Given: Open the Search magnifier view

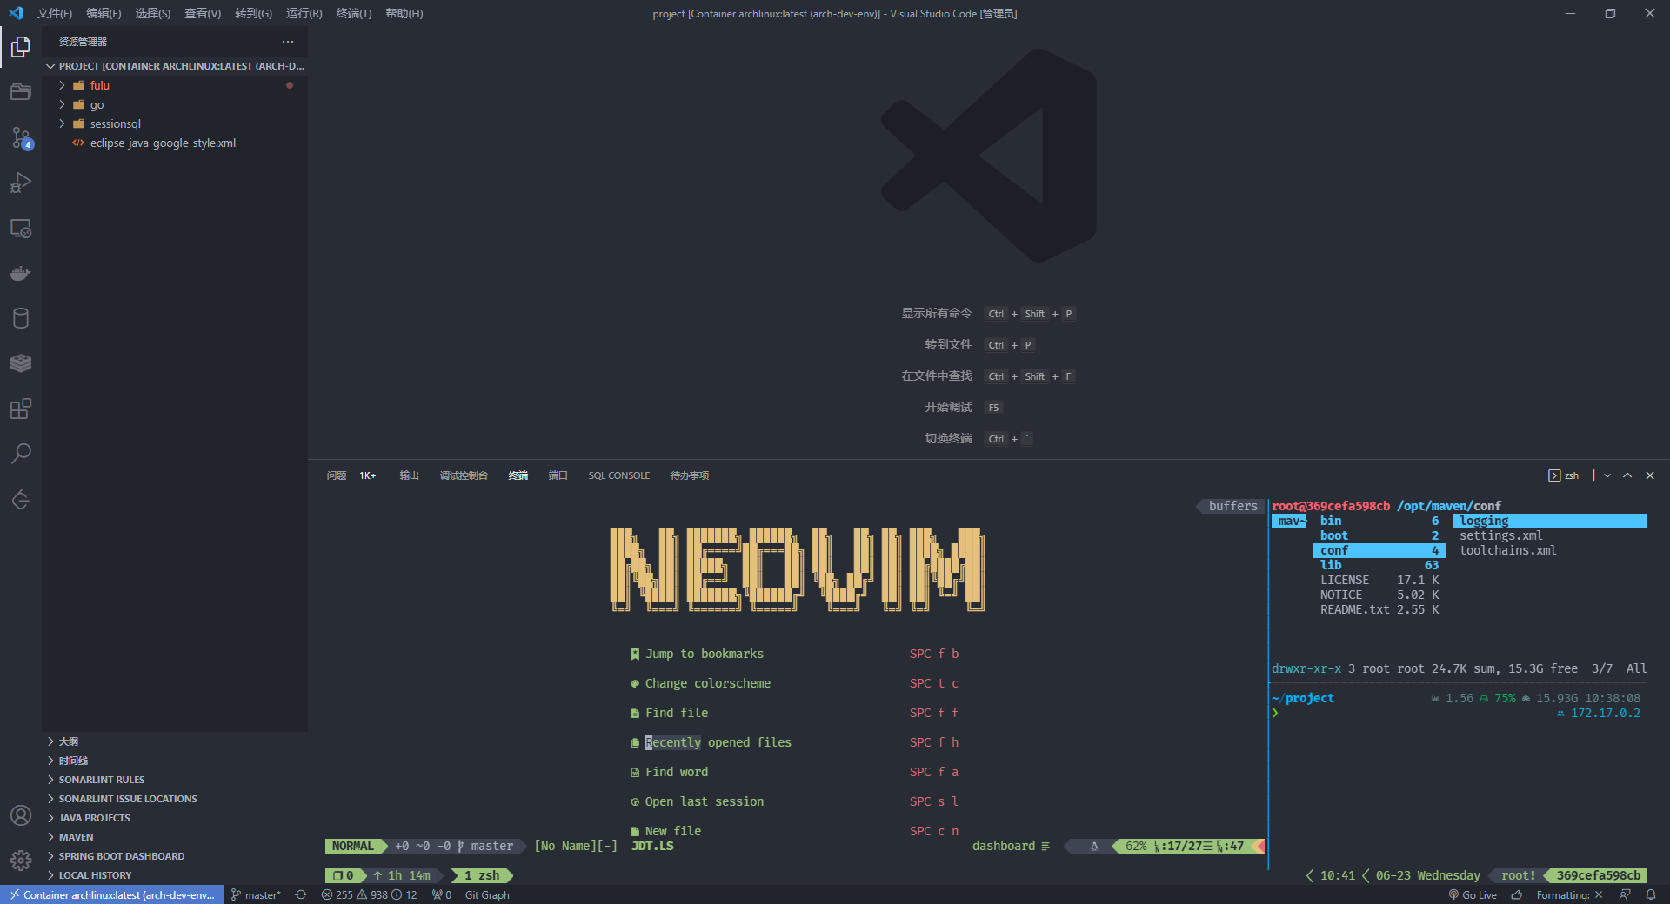Looking at the screenshot, I should [21, 454].
